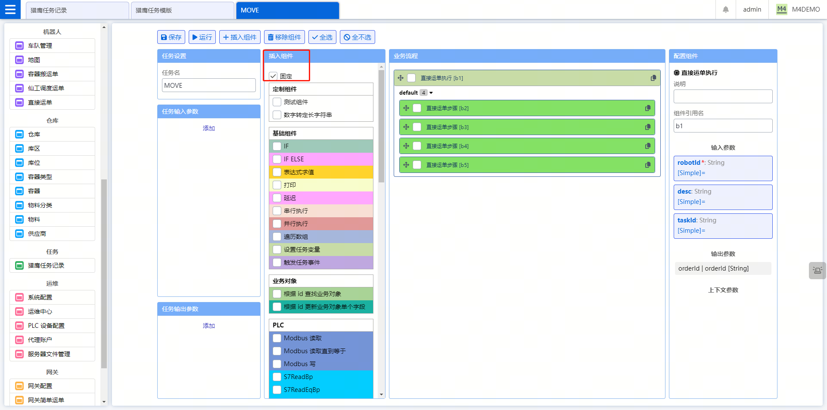
Task: Open the 直接运单步骤 [b4] link
Action: coord(448,146)
